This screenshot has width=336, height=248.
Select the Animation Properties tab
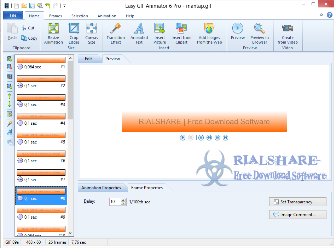(101, 188)
